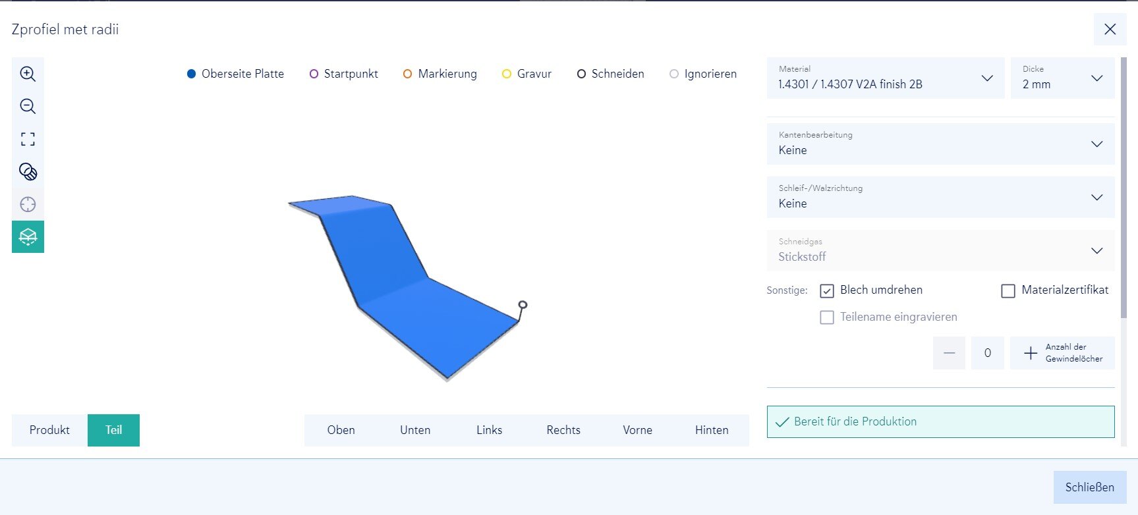Expand the Dicke thickness dropdown
This screenshot has width=1138, height=515.
[1062, 78]
